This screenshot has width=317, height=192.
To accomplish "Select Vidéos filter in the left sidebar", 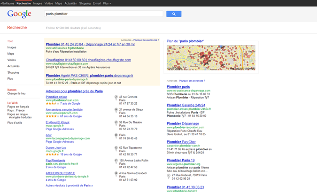I will point(12,60).
